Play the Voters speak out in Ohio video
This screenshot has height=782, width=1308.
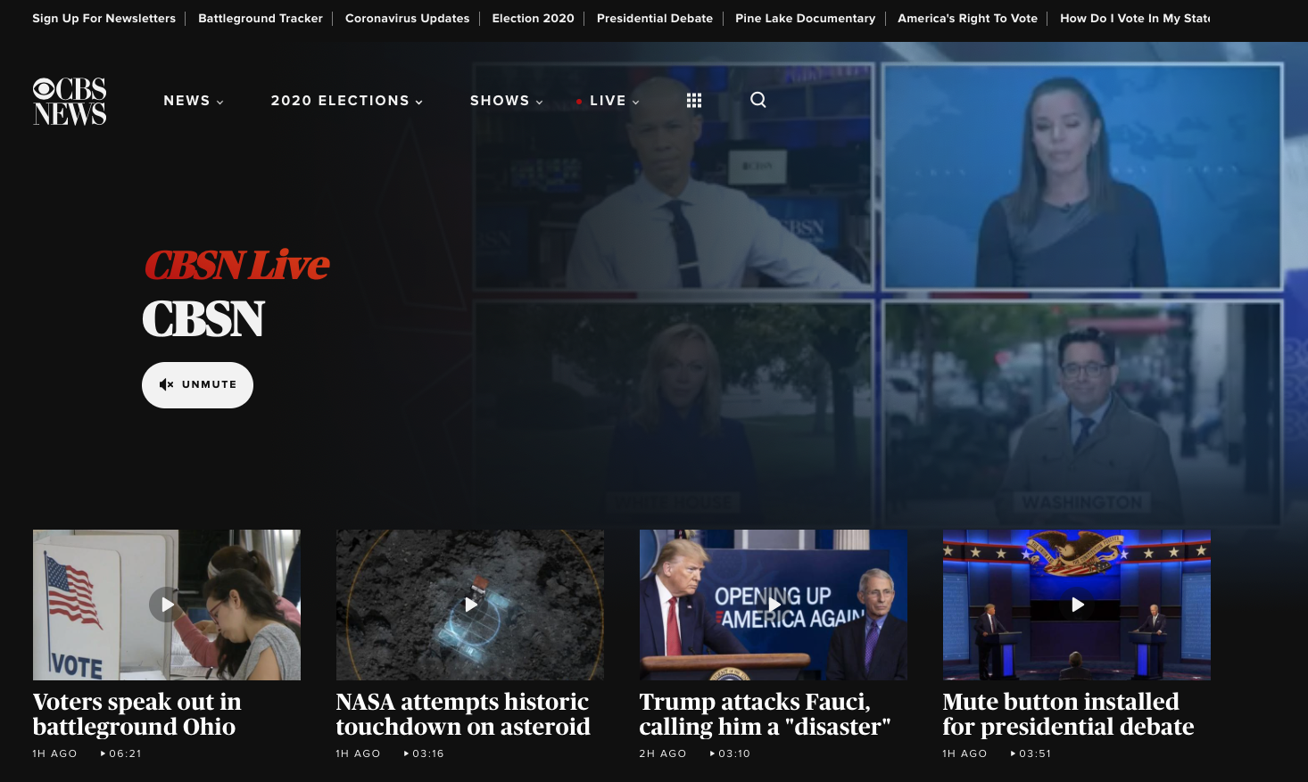pyautogui.click(x=167, y=605)
